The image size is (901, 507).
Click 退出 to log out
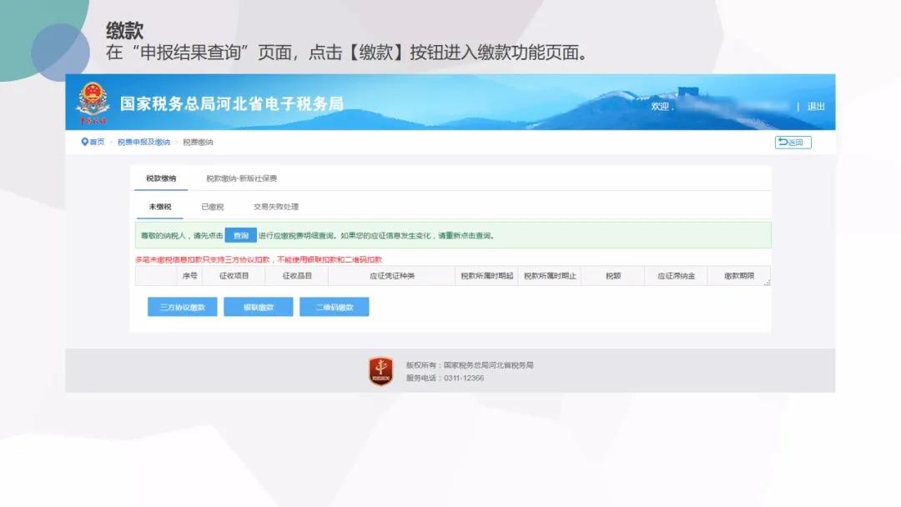(x=815, y=107)
